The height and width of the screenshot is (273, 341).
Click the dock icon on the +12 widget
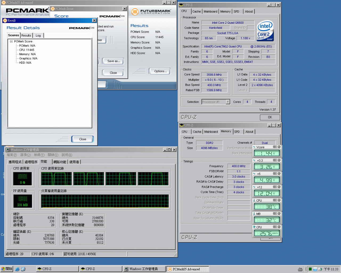[x=275, y=187]
